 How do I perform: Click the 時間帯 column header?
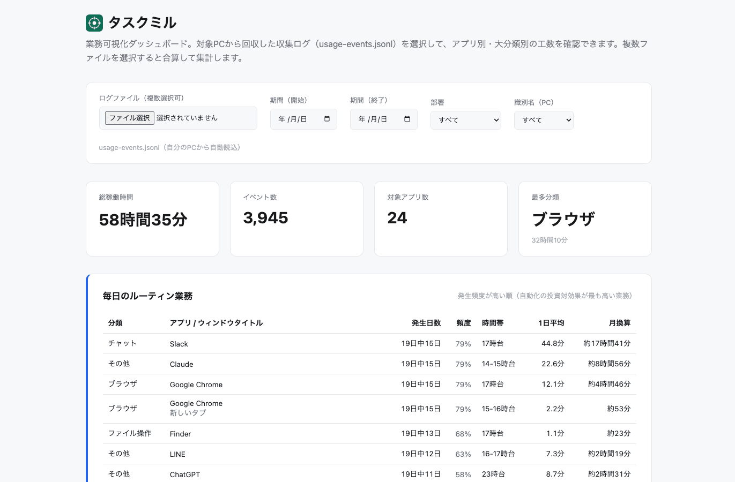pyautogui.click(x=493, y=323)
